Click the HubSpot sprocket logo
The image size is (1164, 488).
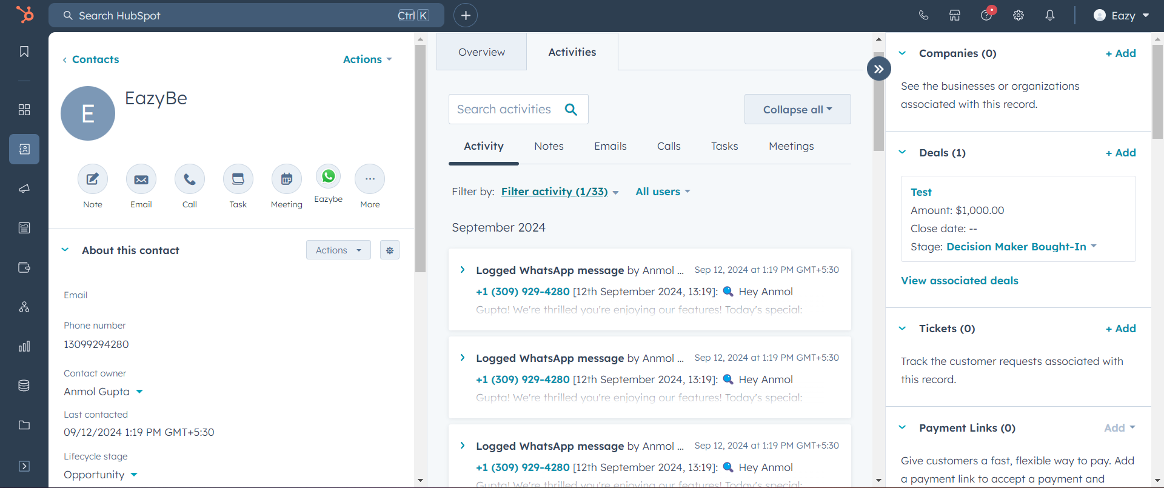[x=25, y=15]
